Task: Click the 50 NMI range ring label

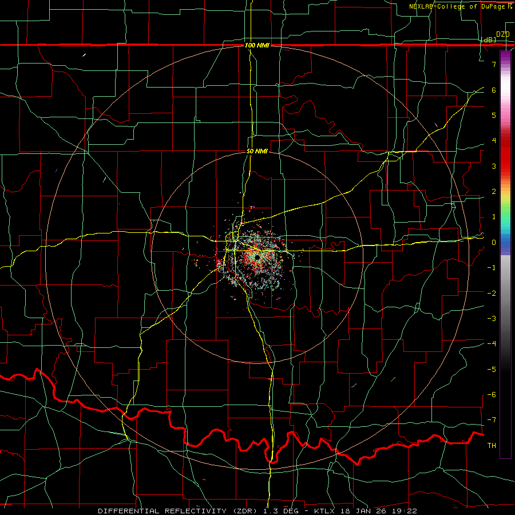Action: (257, 152)
